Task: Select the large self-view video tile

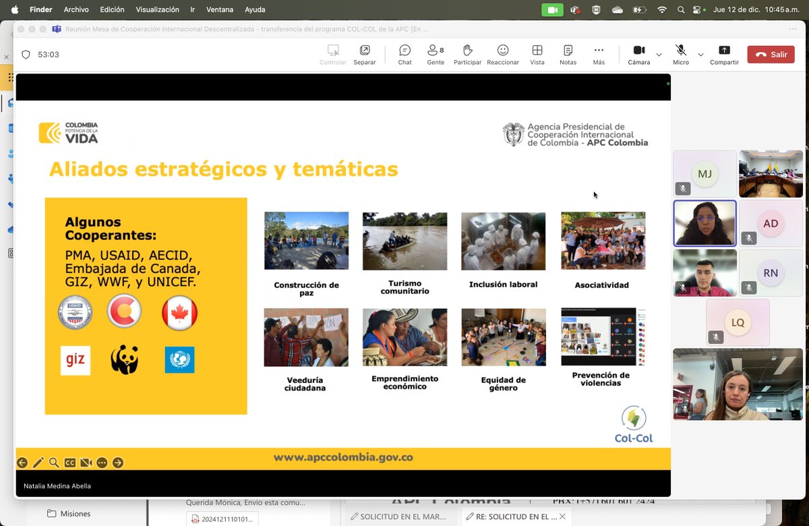Action: 738,384
